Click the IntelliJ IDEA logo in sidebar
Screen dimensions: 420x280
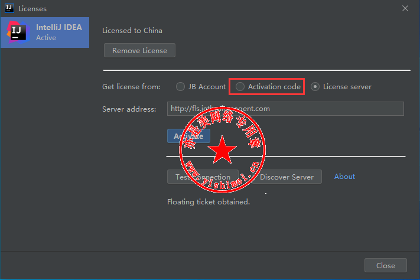coord(18,32)
